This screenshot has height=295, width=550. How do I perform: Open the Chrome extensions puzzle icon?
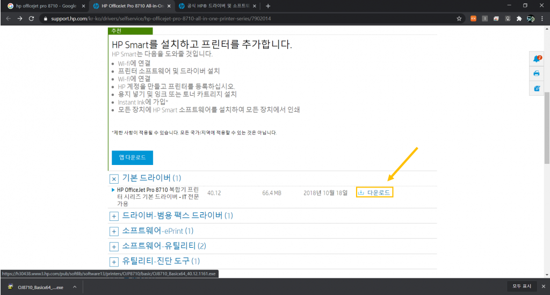coord(519,18)
